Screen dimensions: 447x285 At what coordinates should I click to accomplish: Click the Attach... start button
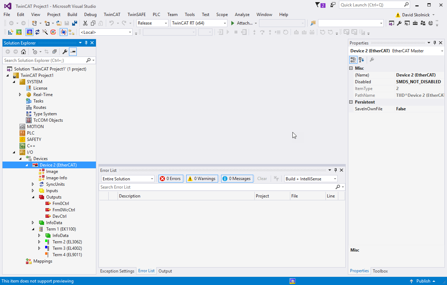[242, 23]
